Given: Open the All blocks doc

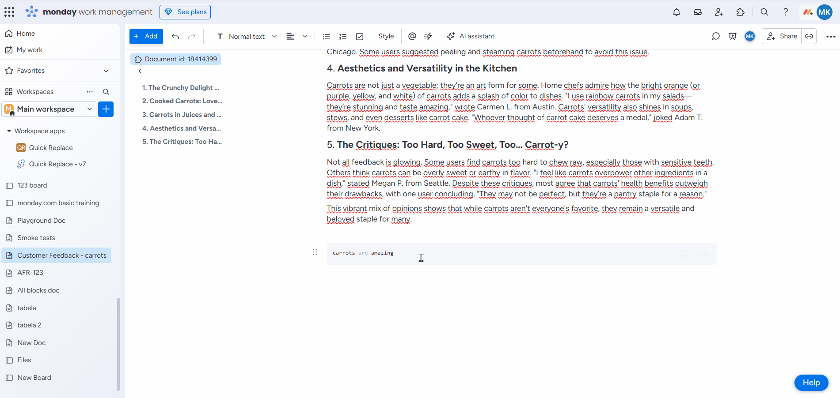Looking at the screenshot, I should pyautogui.click(x=38, y=290).
